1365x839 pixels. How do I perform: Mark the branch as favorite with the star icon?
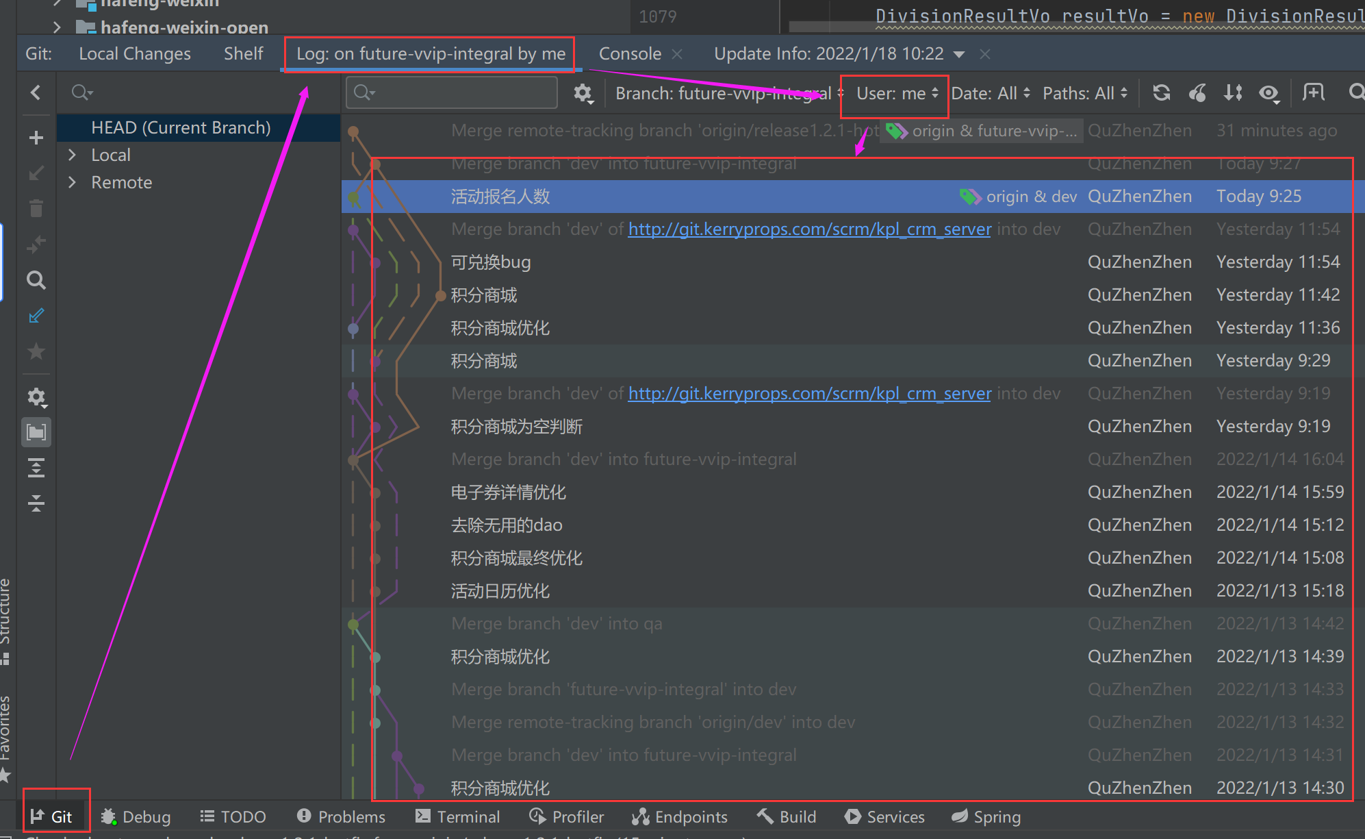coord(36,351)
